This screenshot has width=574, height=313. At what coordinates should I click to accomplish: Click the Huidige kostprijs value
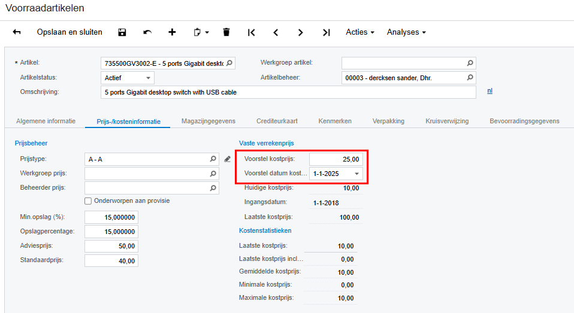tap(351, 188)
